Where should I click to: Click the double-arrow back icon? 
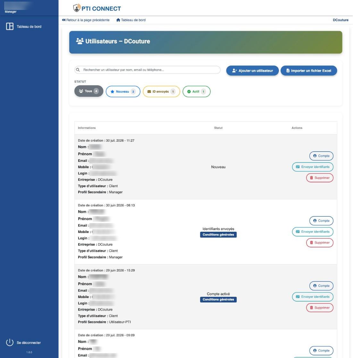pos(63,20)
